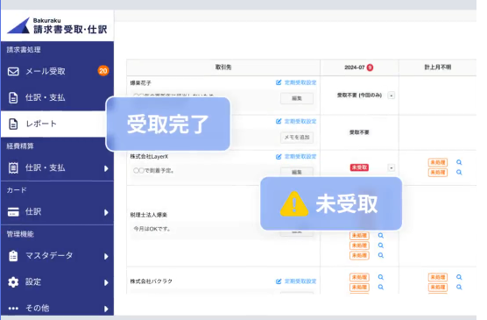Click the 税理士法人爆楽 vendor name
This screenshot has height=320, width=487.
pyautogui.click(x=149, y=215)
